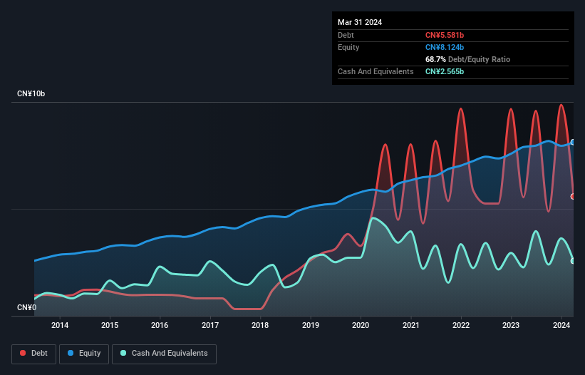The width and height of the screenshot is (585, 375).
Task: Click the 2024 x-axis label
Action: point(561,325)
